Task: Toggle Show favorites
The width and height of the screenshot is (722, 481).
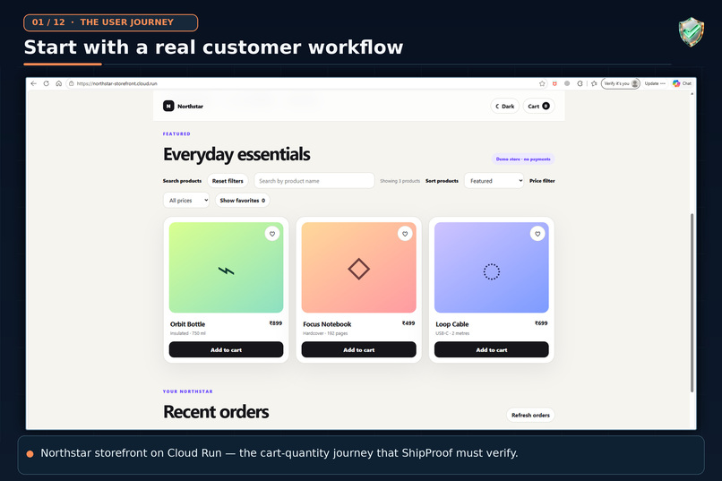Action: pos(242,201)
